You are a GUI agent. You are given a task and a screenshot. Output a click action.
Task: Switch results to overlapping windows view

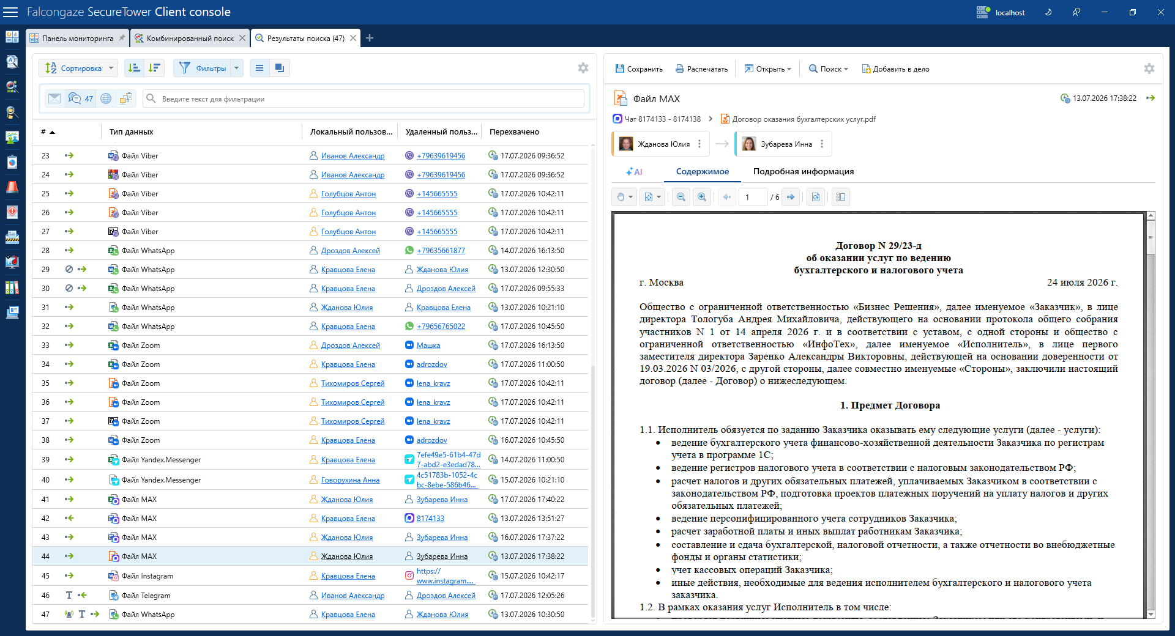[280, 68]
